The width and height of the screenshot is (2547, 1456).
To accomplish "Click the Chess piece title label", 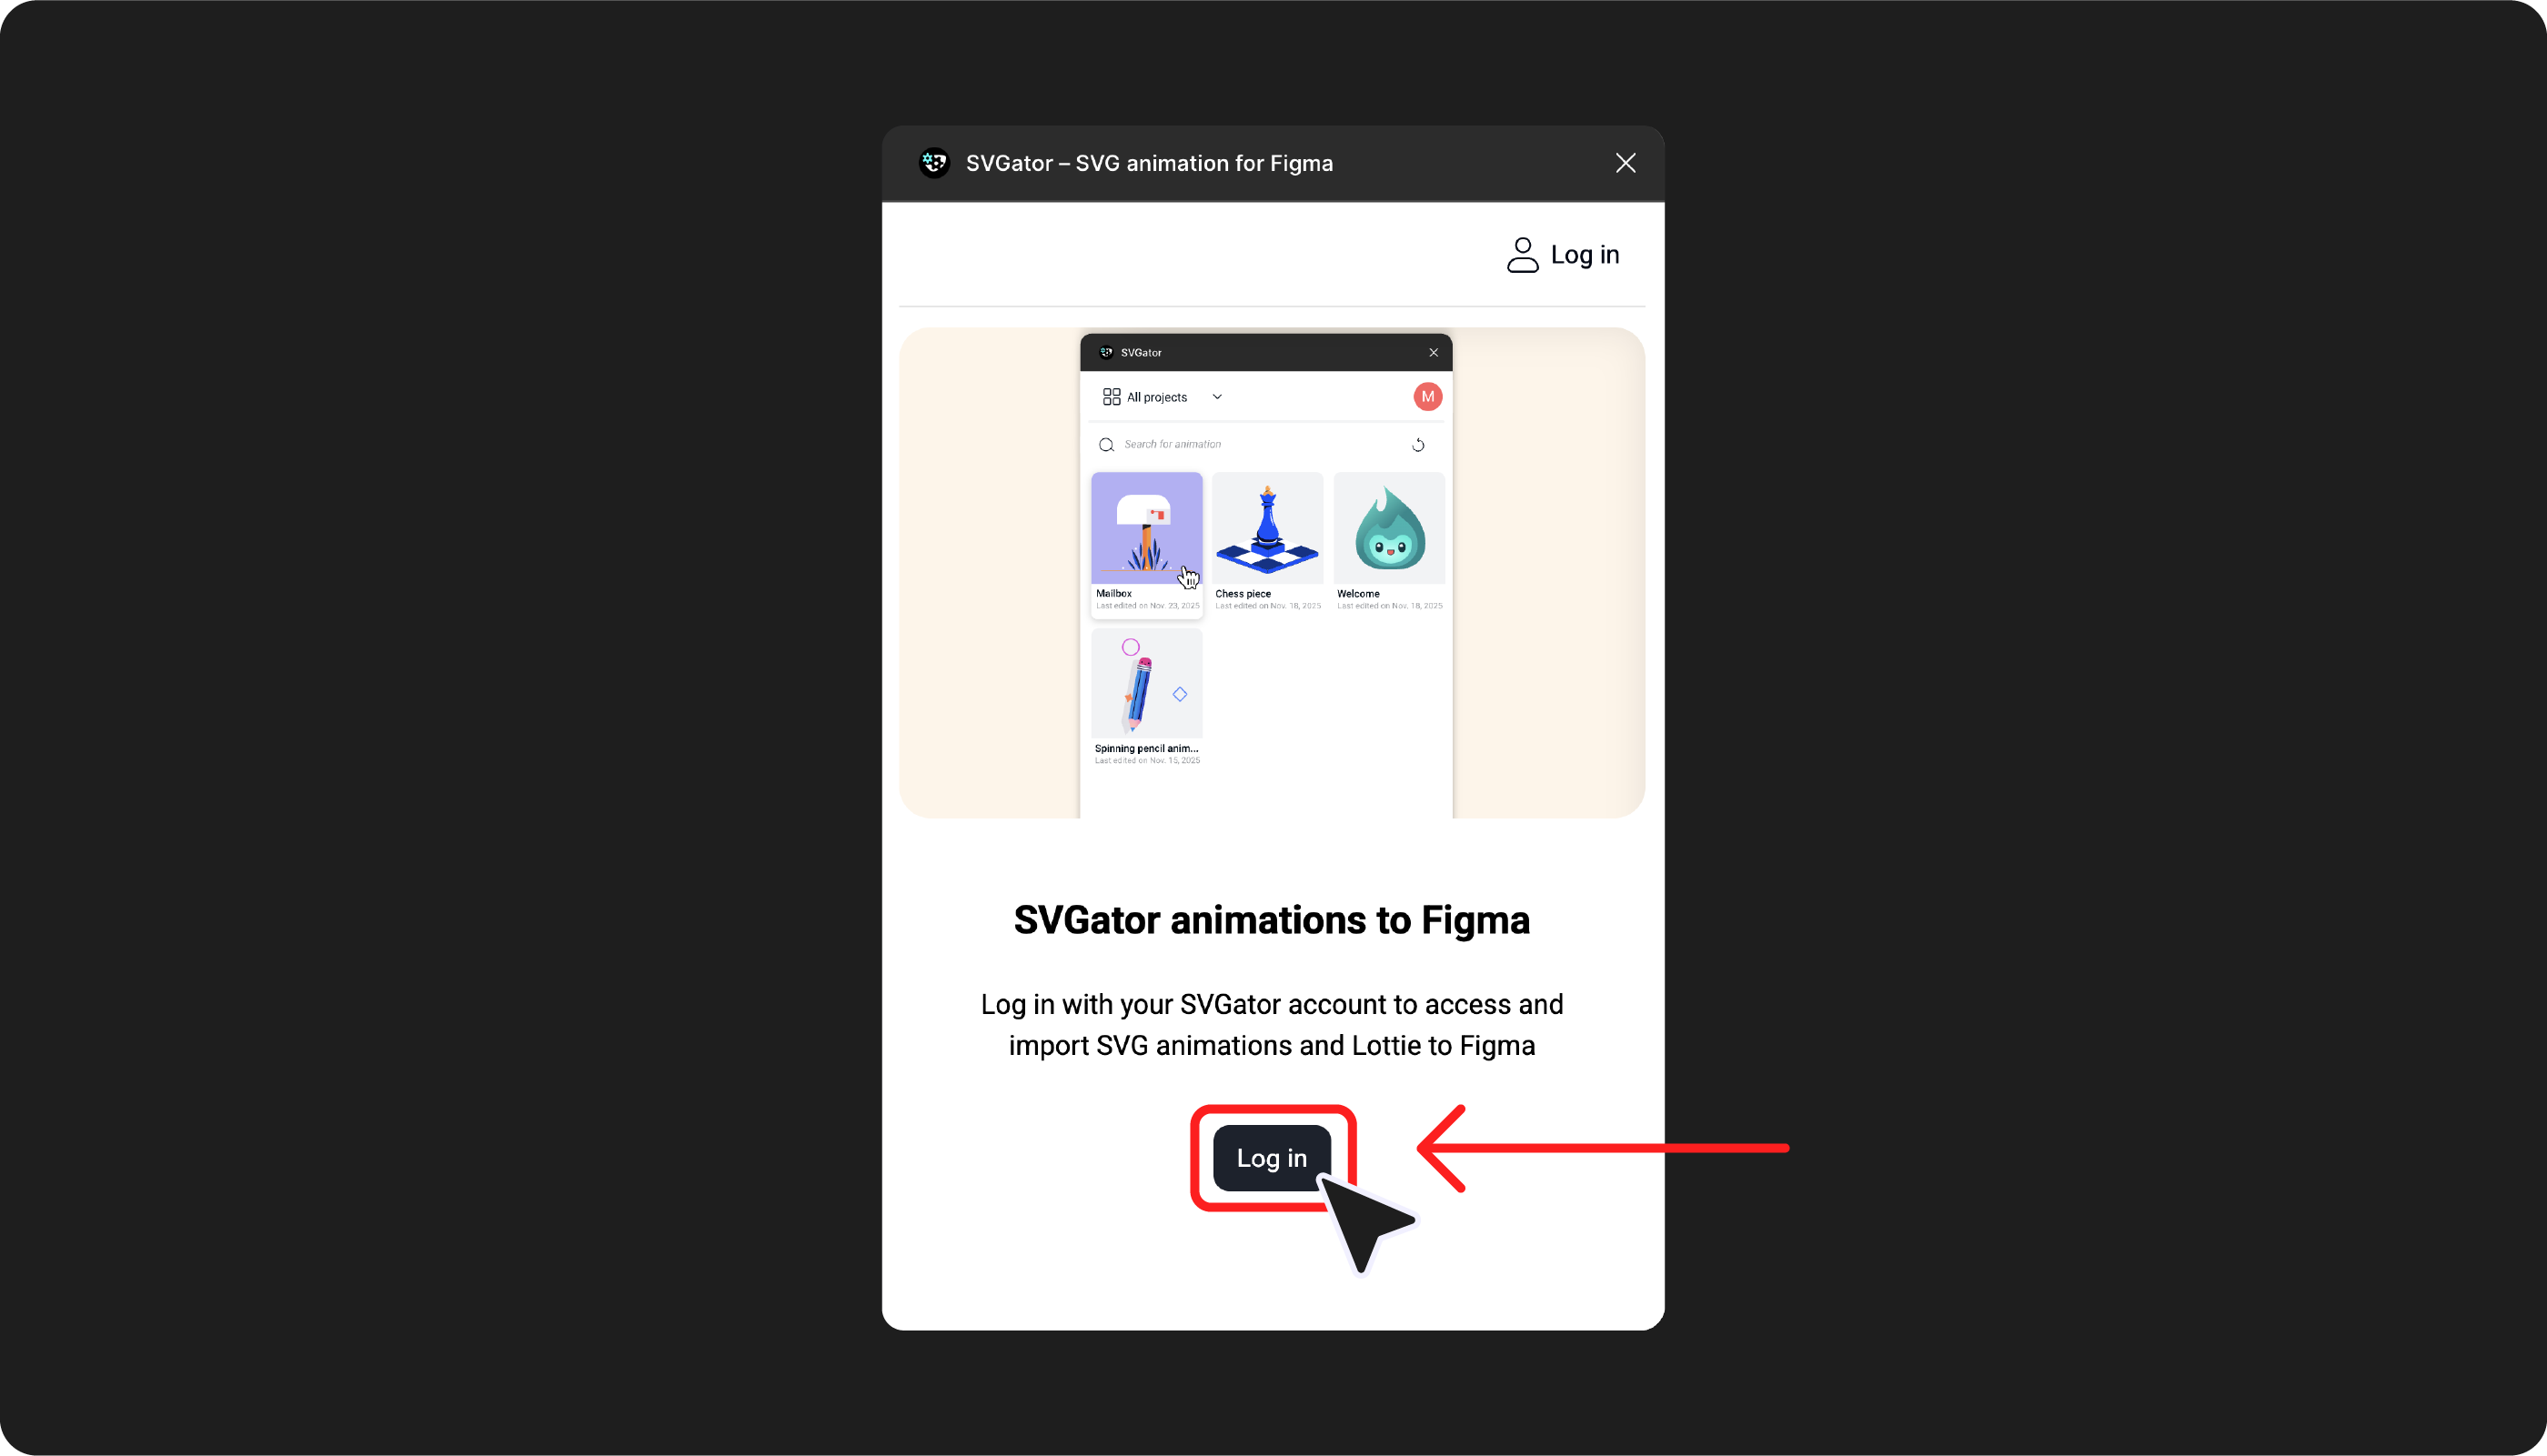I will point(1242,594).
